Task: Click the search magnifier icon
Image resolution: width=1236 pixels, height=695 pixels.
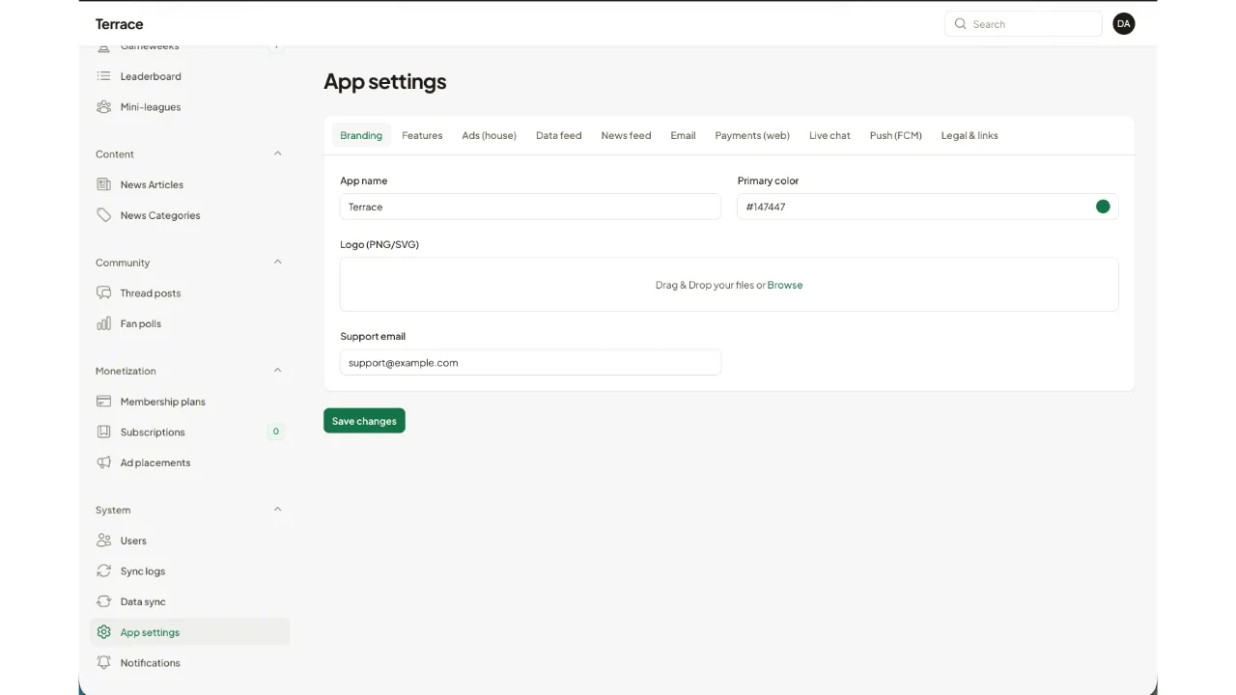Action: pos(960,24)
